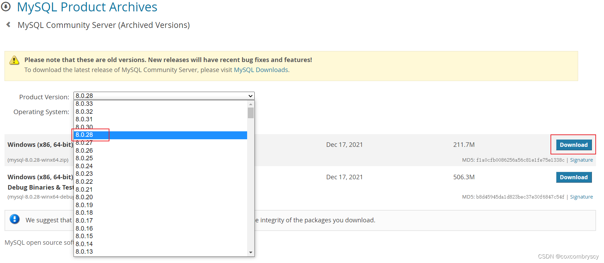Viewport: 604px width, 263px height.
Task: Download the 211.7M Windows zip archive
Action: (574, 145)
